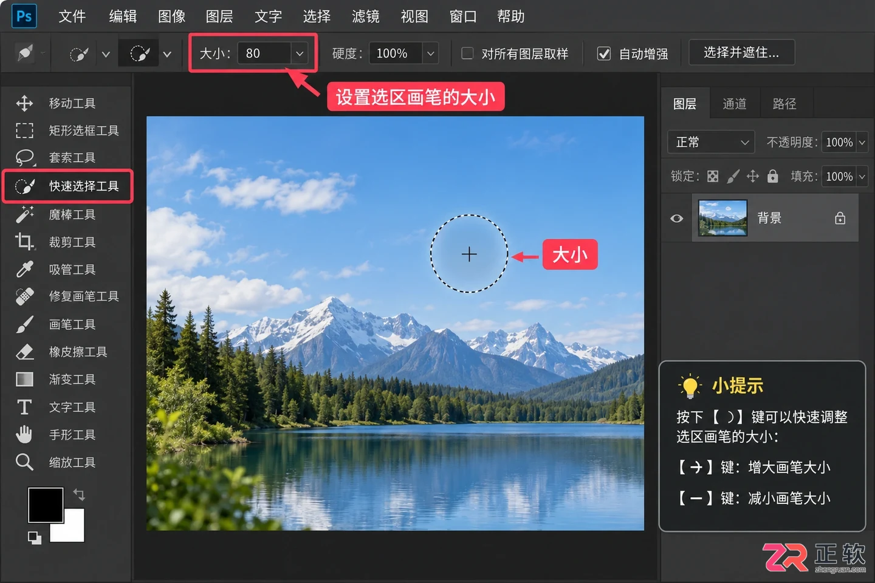
Task: Open the 文字 menu
Action: (268, 16)
